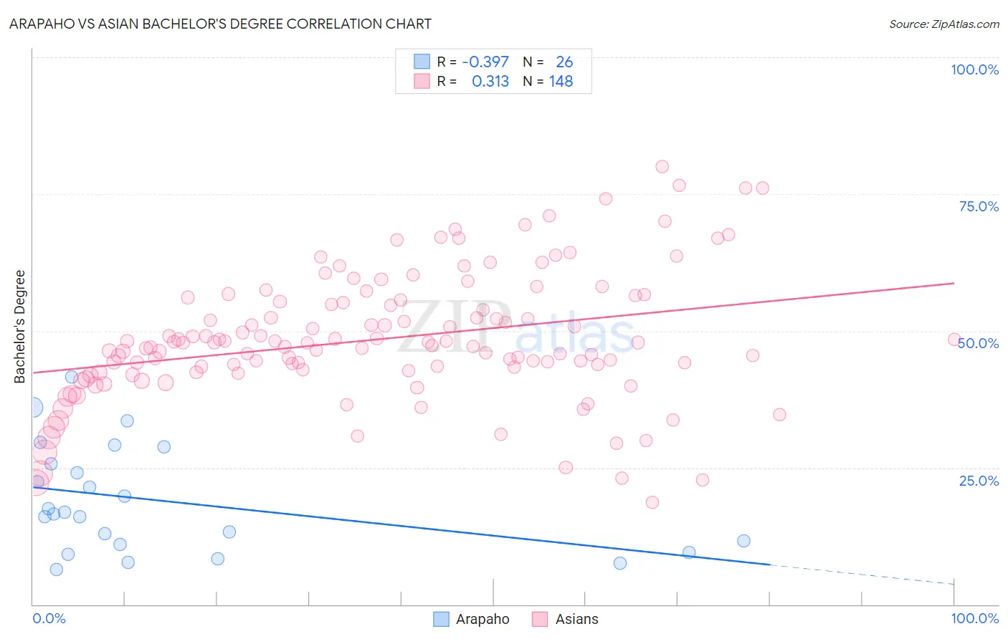Open the ZipAtlas.com source link
Image resolution: width=1008 pixels, height=639 pixels.
[x=944, y=24]
